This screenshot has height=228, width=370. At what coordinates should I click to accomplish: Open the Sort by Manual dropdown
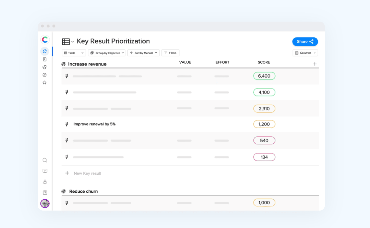click(x=144, y=53)
